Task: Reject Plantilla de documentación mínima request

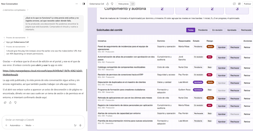Action: (x=235, y=122)
